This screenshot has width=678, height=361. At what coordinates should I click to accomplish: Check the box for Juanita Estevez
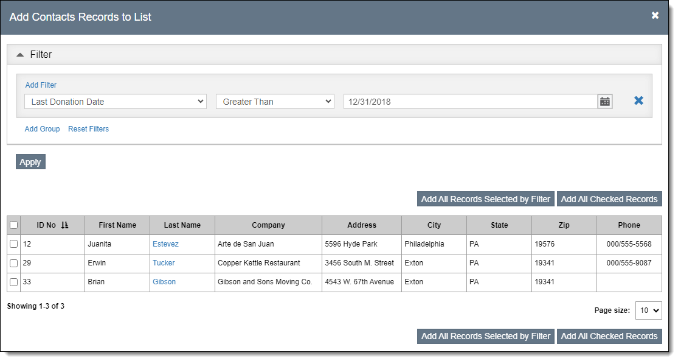click(x=14, y=244)
